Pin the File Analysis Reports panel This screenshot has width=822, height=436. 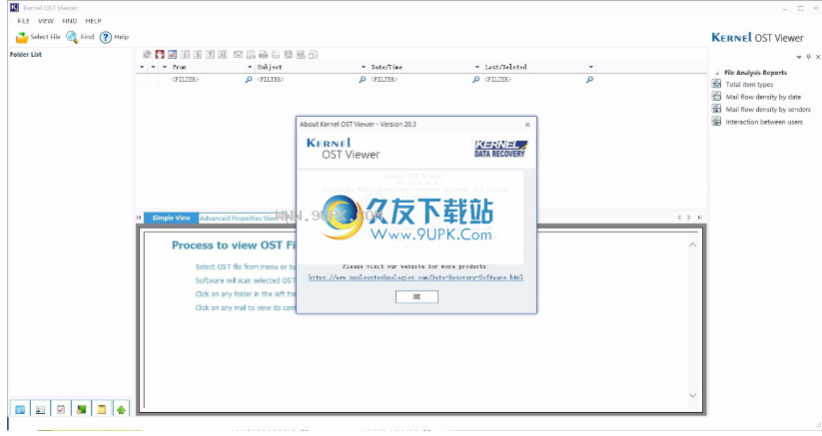point(808,57)
